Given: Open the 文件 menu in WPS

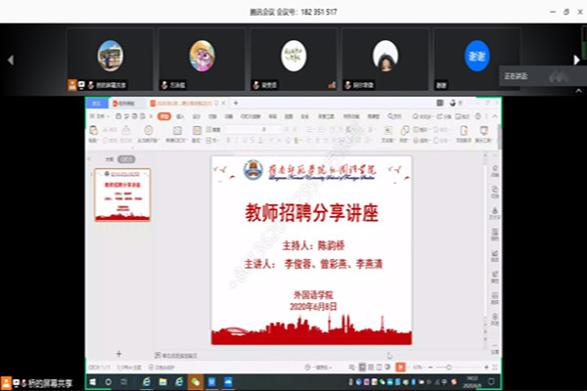Looking at the screenshot, I should pyautogui.click(x=98, y=115).
